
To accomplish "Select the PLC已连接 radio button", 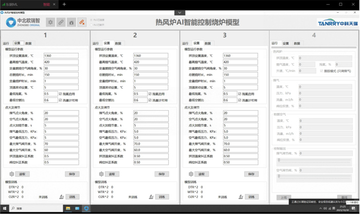I will pyautogui.click(x=92, y=20).
